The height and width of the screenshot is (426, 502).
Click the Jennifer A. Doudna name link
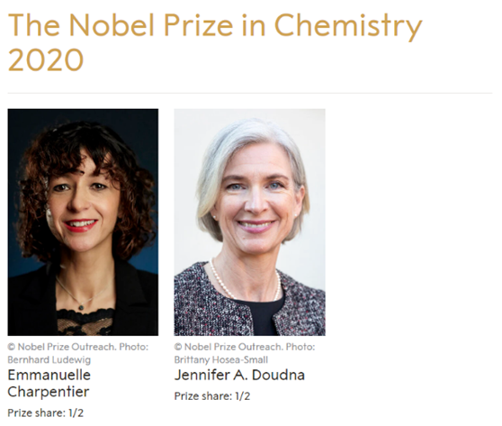[239, 375]
